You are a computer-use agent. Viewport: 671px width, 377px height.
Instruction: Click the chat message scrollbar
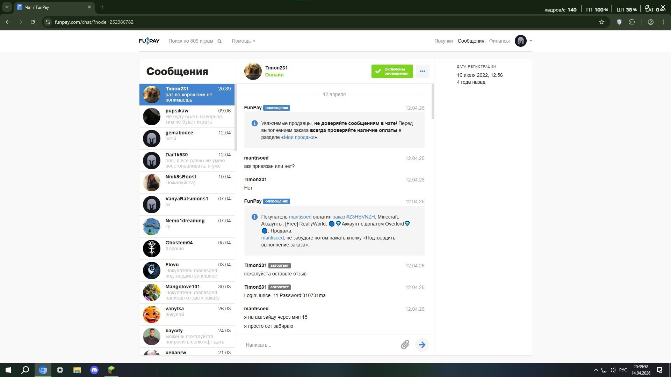tap(433, 101)
